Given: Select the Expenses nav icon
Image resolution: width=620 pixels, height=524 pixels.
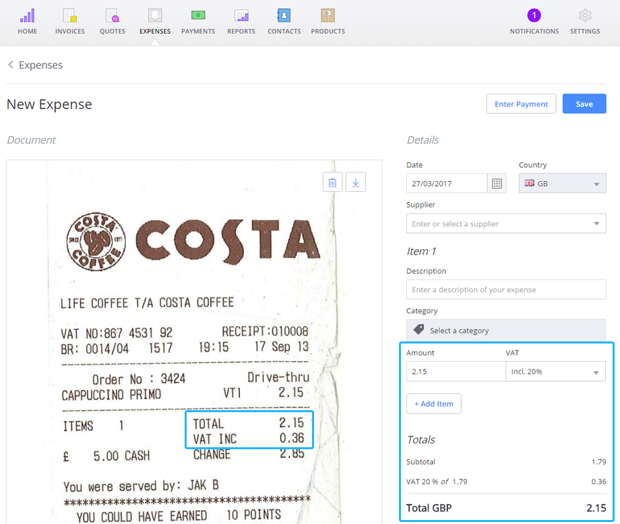Looking at the screenshot, I should coord(155,22).
